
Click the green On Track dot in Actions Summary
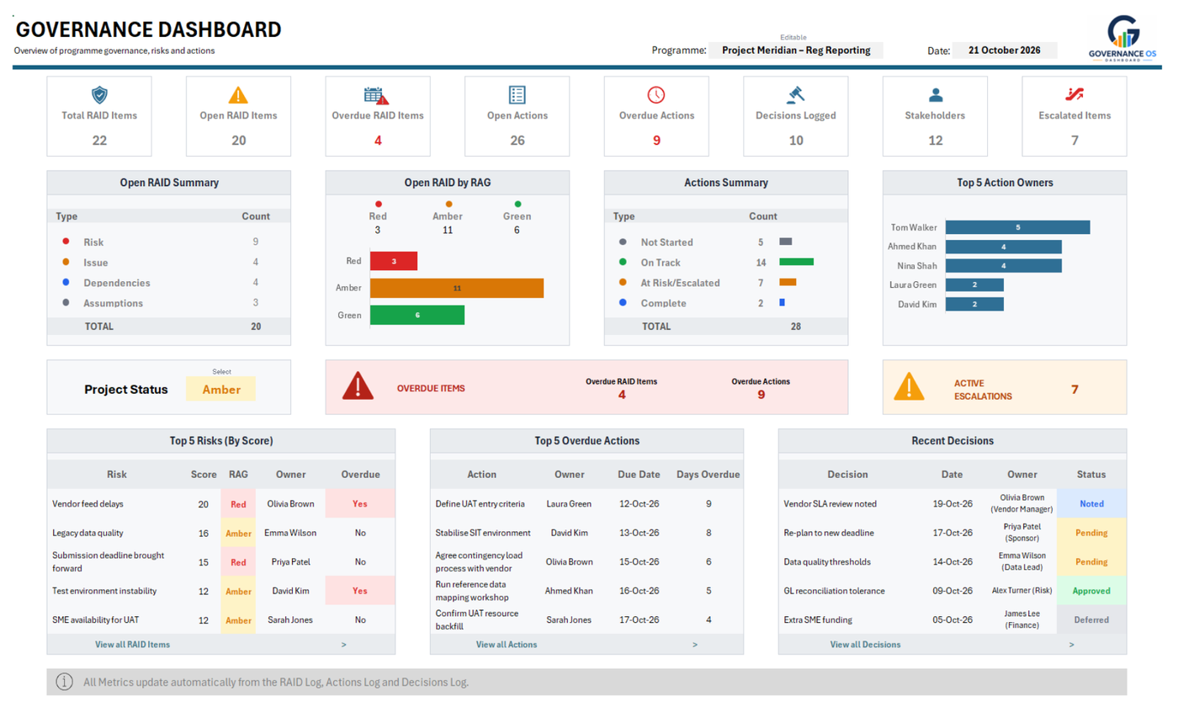pos(623,263)
